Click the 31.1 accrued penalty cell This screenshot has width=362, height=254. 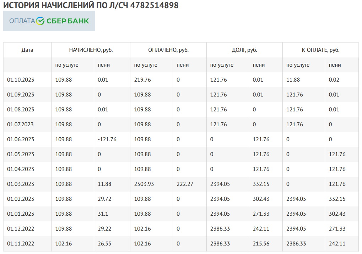click(103, 214)
